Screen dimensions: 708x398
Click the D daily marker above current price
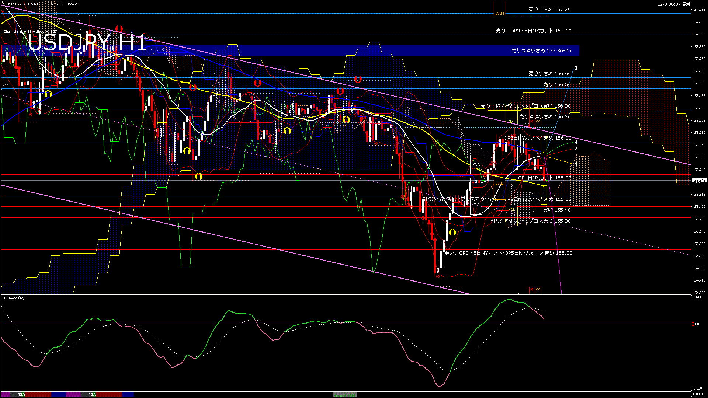pyautogui.click(x=544, y=151)
